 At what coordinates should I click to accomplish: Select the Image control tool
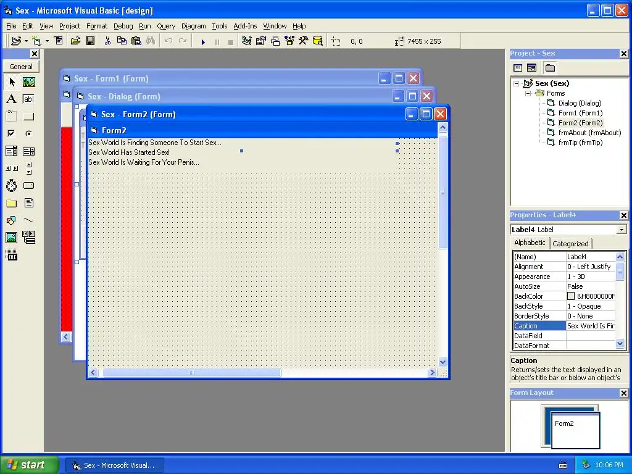(12, 238)
